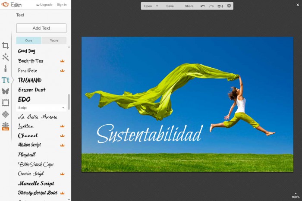The height and width of the screenshot is (201, 302).
Task: Collapse the Script font category
Action: click(63, 107)
